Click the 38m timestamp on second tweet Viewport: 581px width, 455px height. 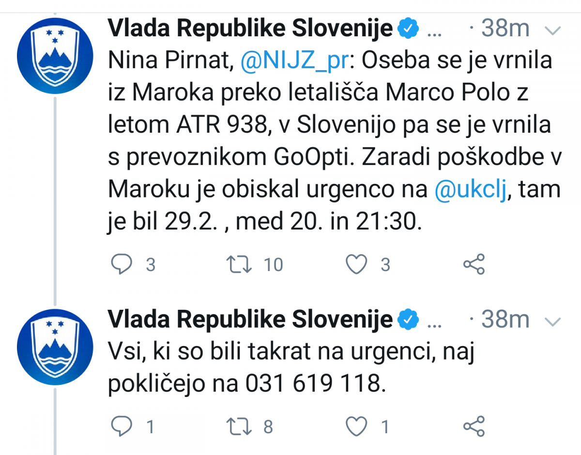tap(505, 319)
